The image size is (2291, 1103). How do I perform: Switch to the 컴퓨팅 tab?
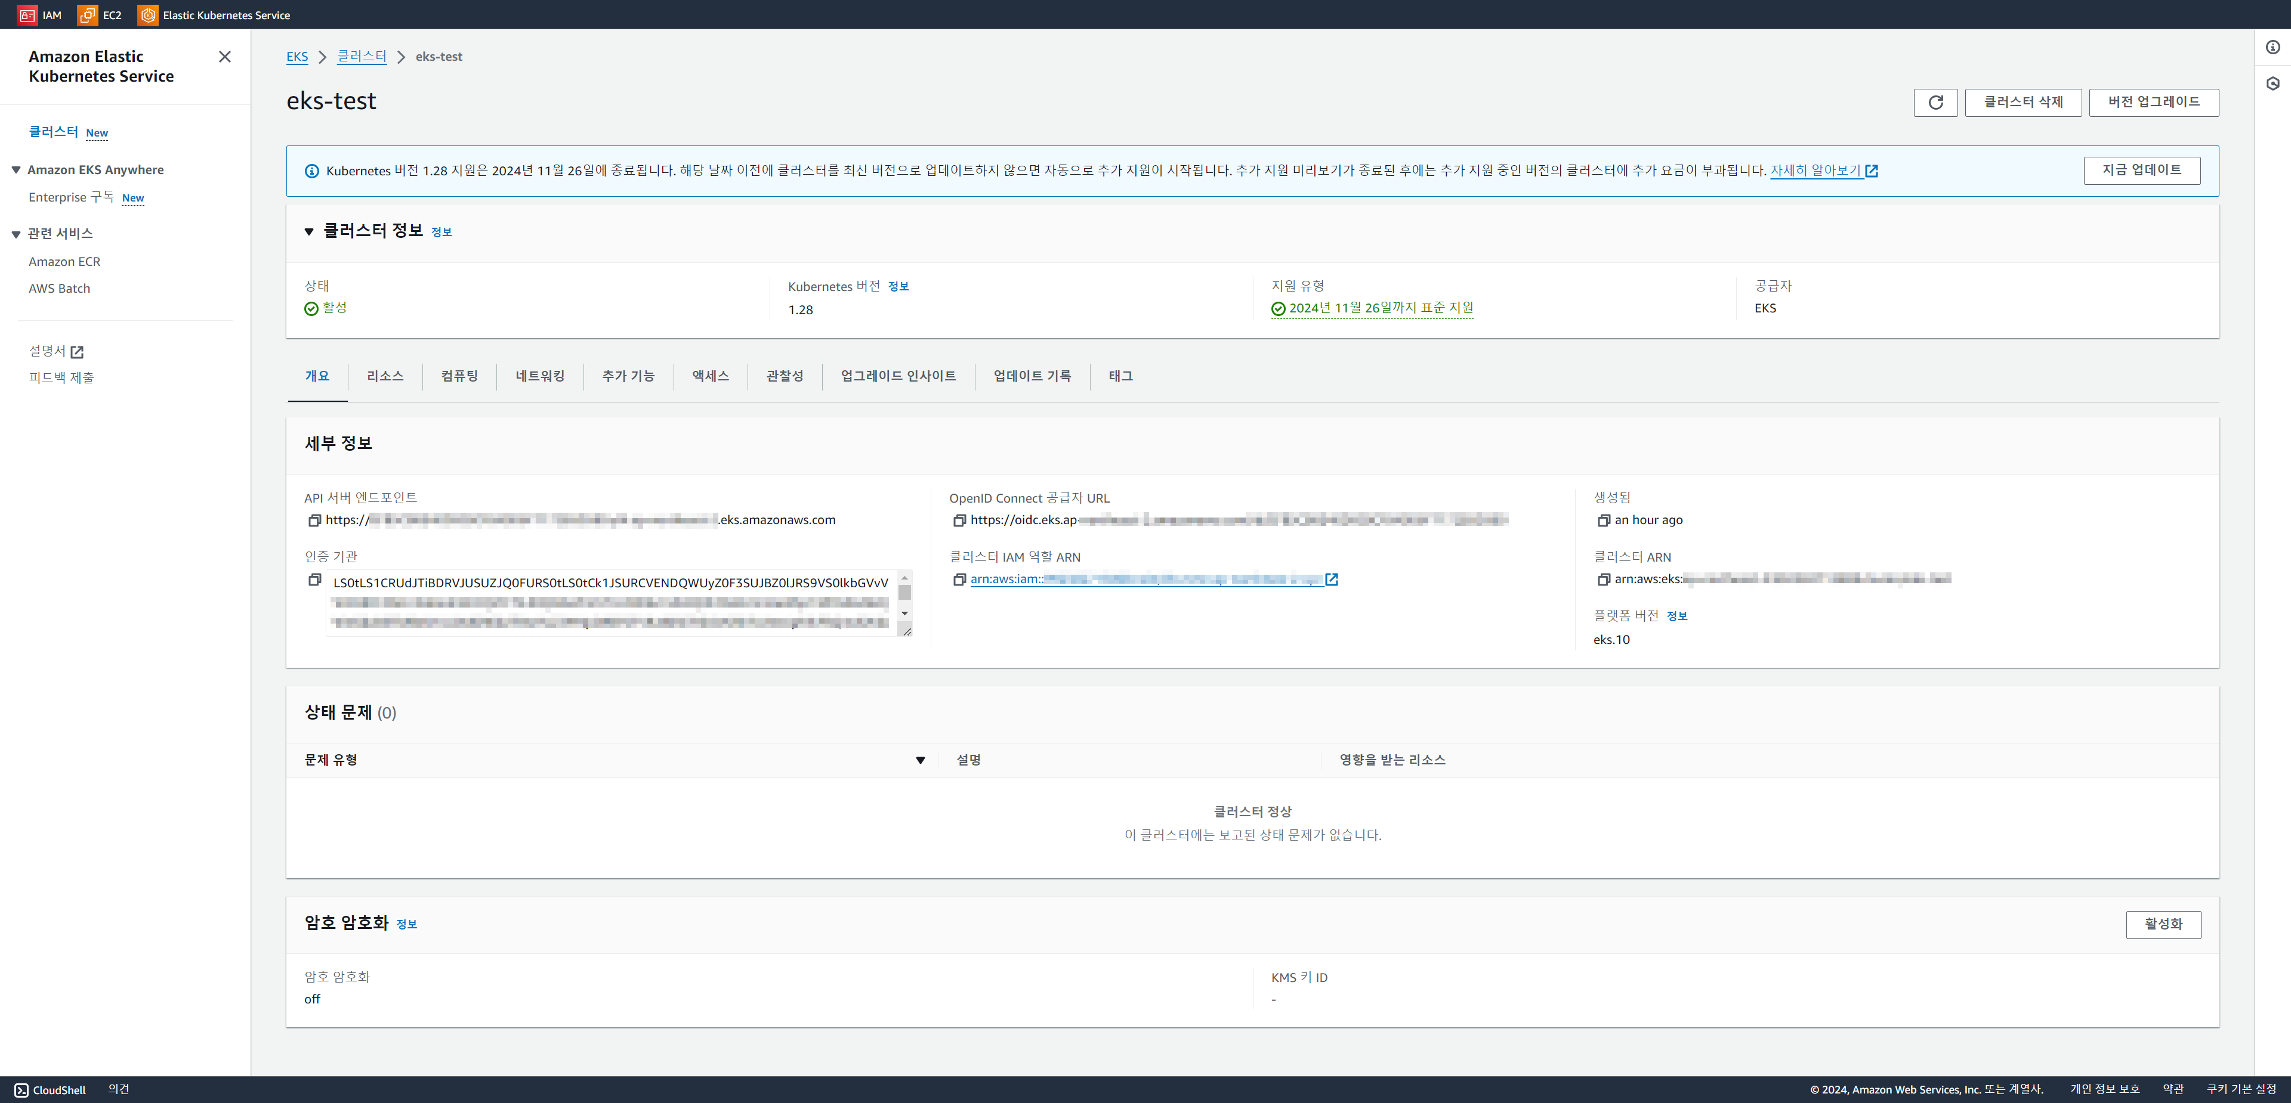coord(459,376)
